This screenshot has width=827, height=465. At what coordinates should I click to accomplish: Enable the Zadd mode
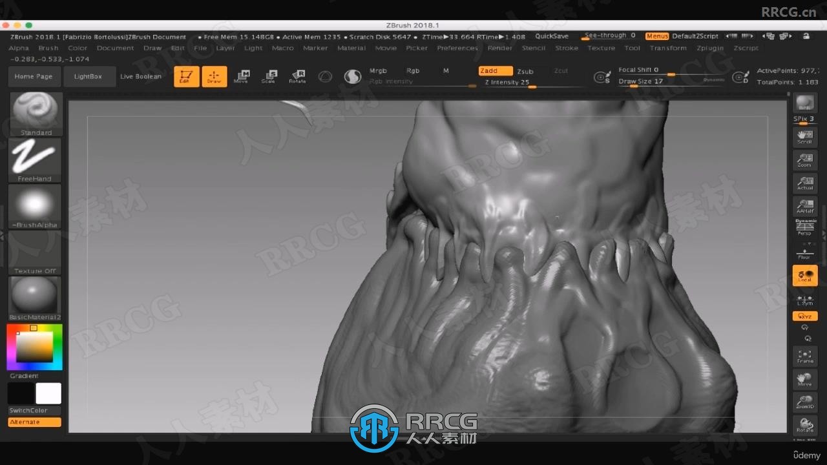pos(496,71)
